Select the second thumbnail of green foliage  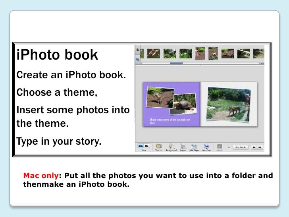click(x=170, y=54)
